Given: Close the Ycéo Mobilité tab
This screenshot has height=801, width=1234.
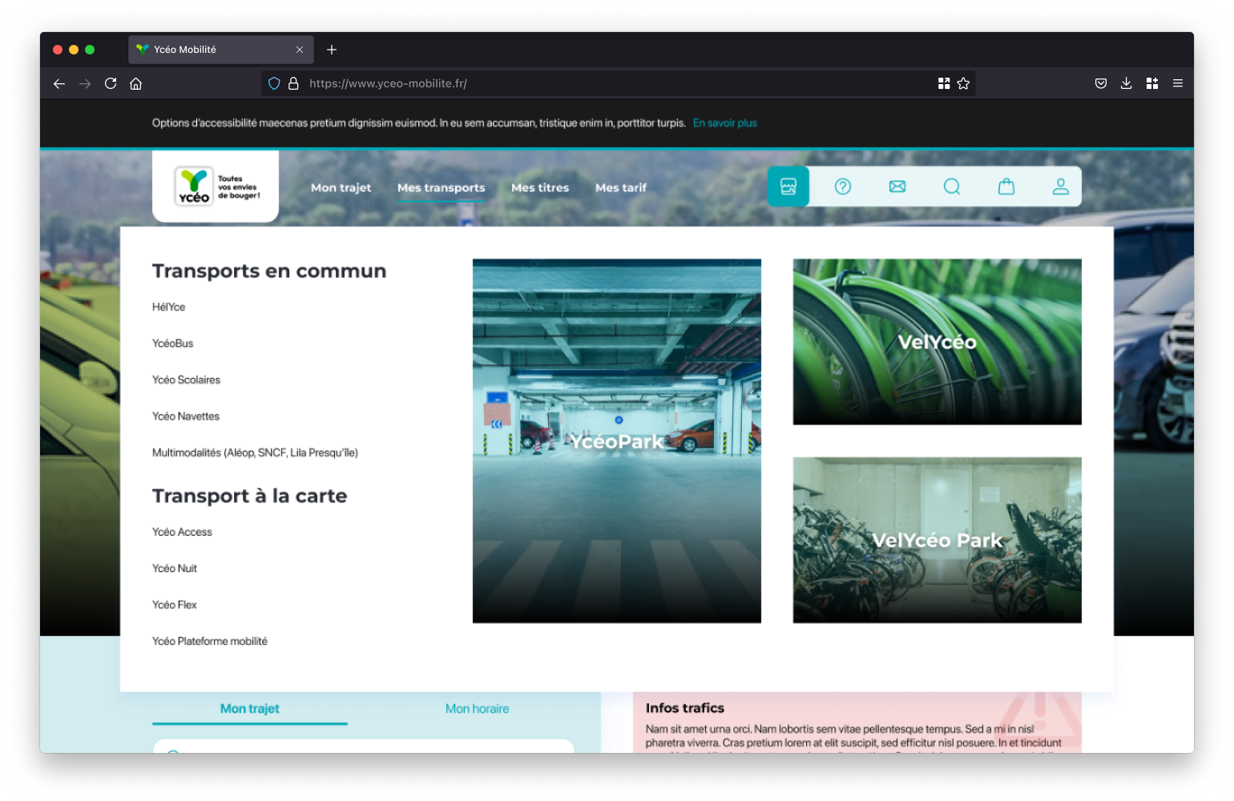Looking at the screenshot, I should (x=300, y=50).
